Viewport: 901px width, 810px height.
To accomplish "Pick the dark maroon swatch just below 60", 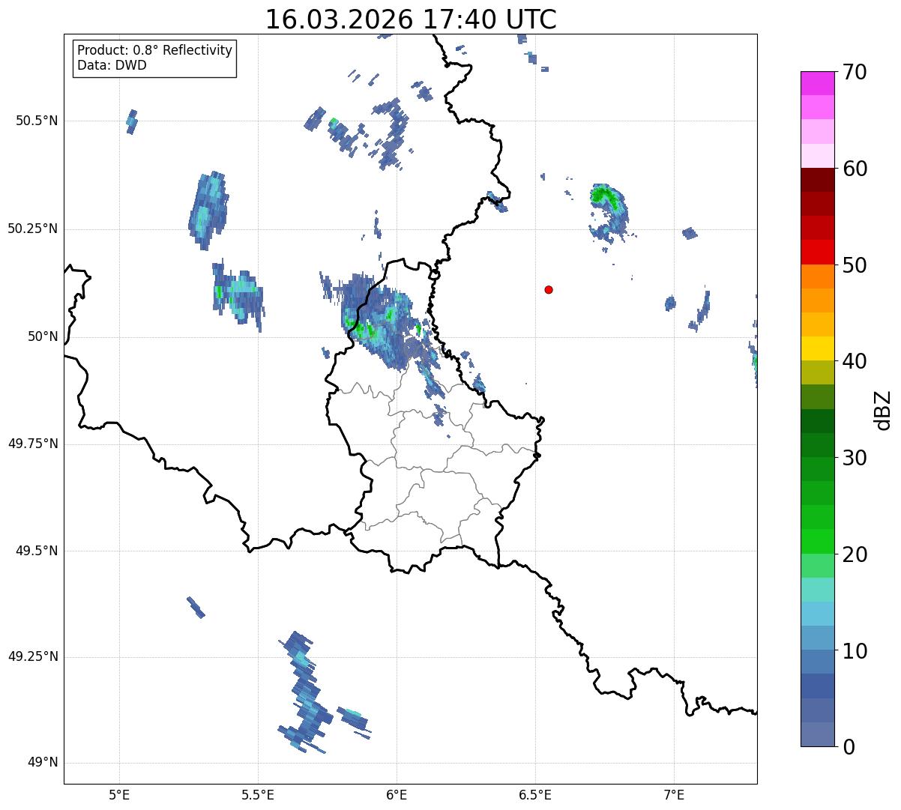I will coord(817,180).
